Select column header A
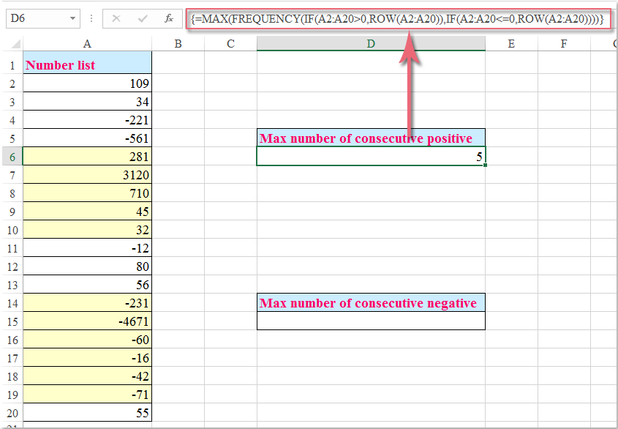The width and height of the screenshot is (618, 429). (87, 44)
